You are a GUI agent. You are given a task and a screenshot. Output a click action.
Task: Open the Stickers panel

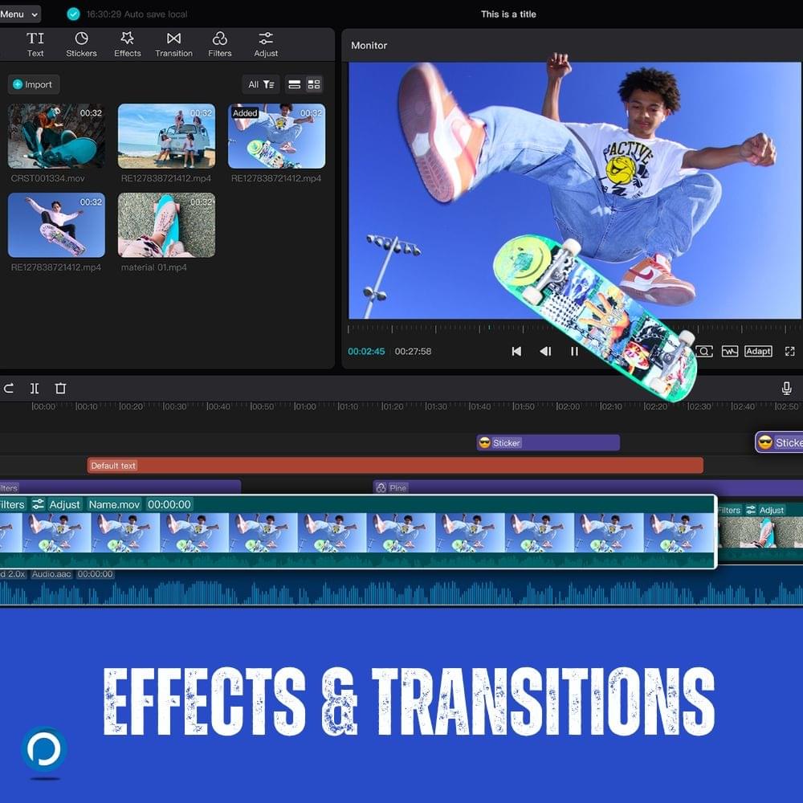pos(81,44)
